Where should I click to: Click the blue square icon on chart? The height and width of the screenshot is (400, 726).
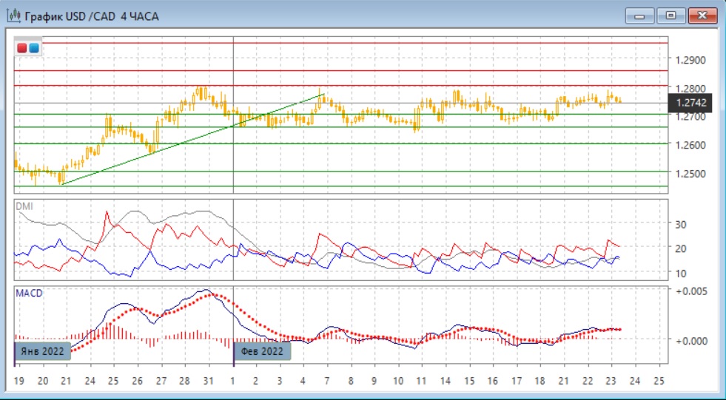(34, 48)
